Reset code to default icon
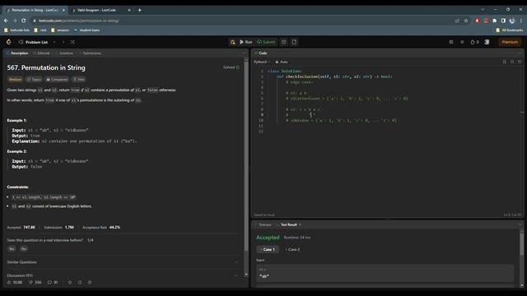Image resolution: width=527 pixels, height=296 pixels. (520, 62)
